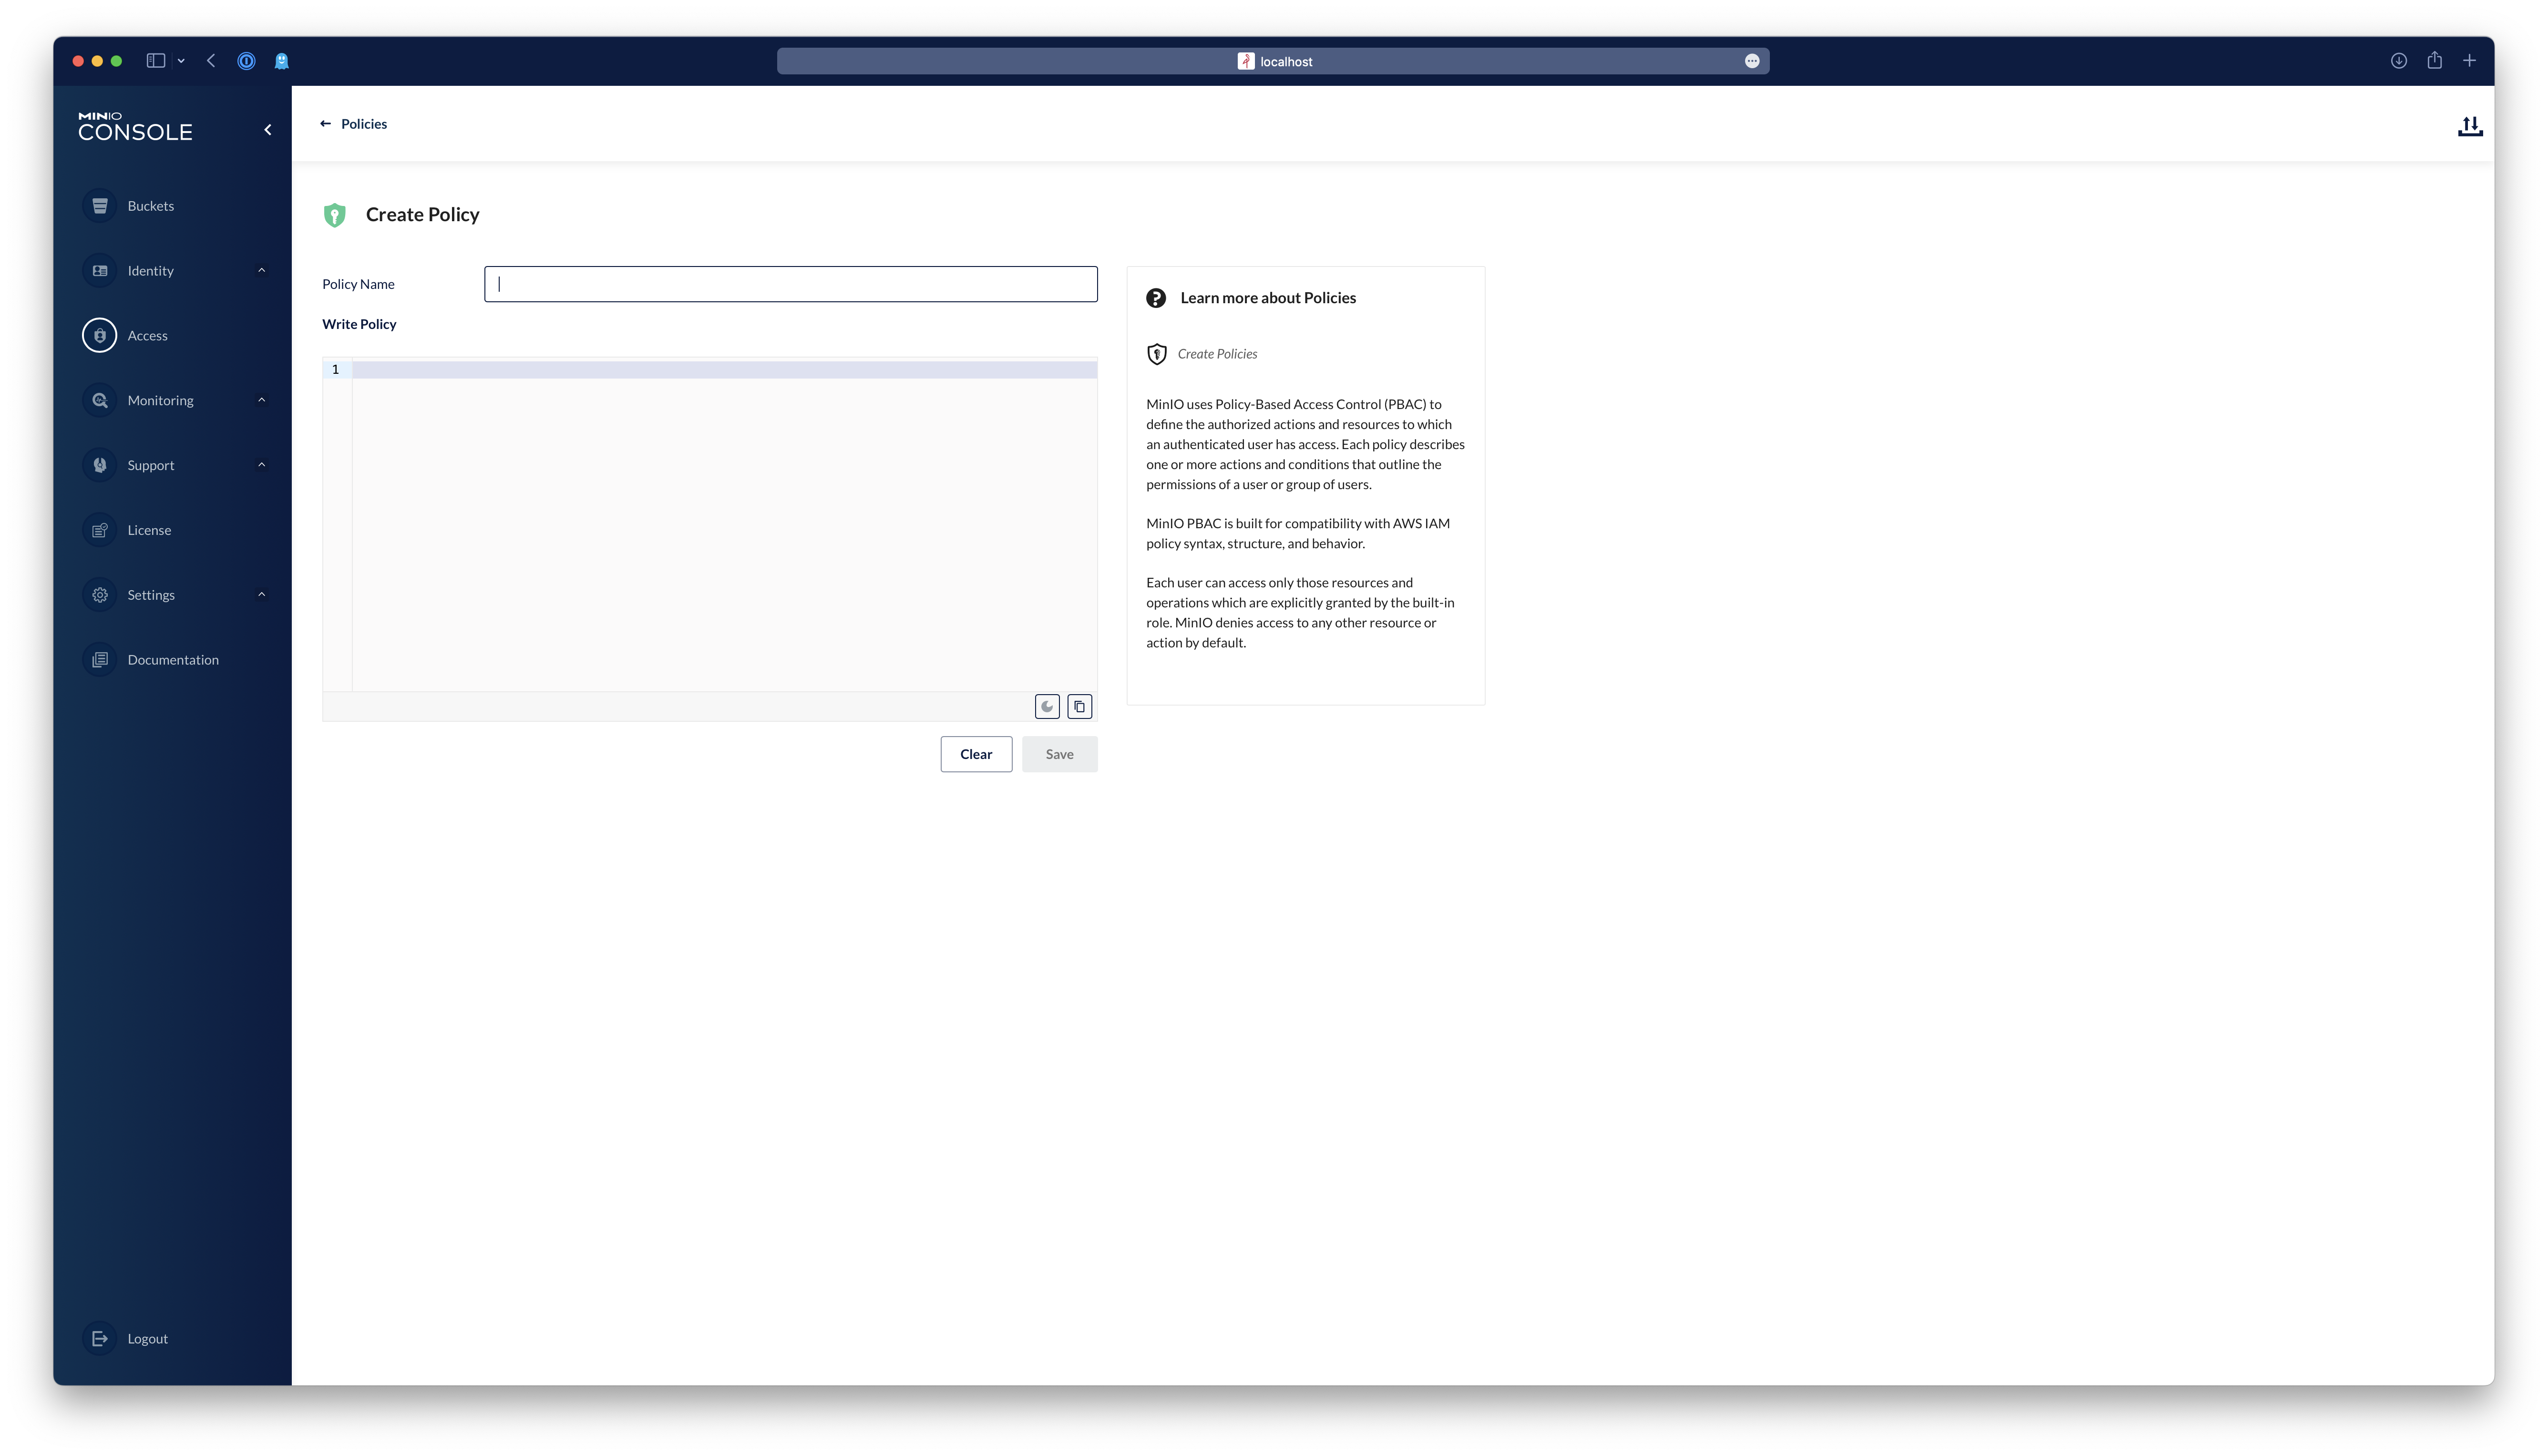Viewport: 2548px width, 1456px height.
Task: Open browser sidebar toggle dropdown arrow
Action: click(x=181, y=61)
